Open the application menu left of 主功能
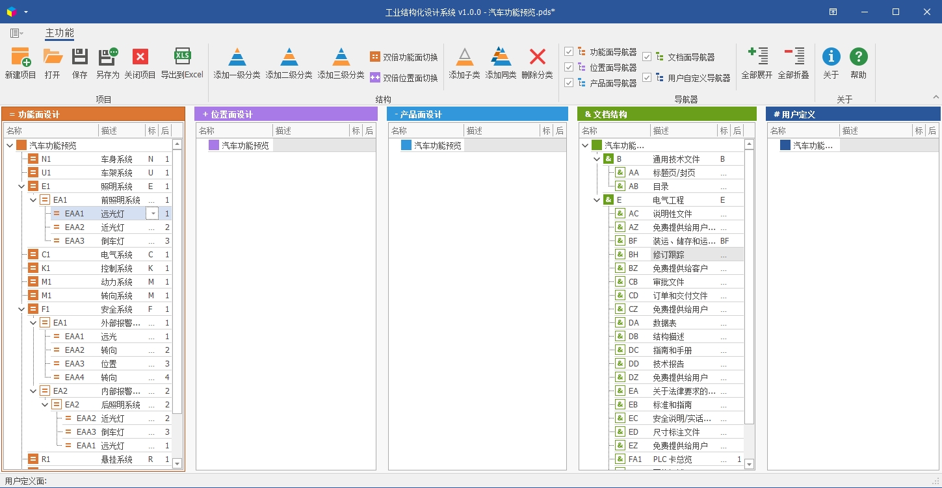This screenshot has width=942, height=488. tap(16, 33)
